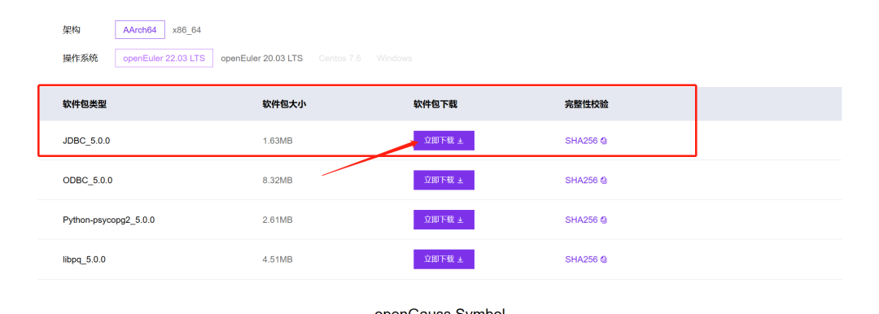Download the libpq_5.0.0 package
Viewport: 879px width, 314px height.
pos(444,259)
